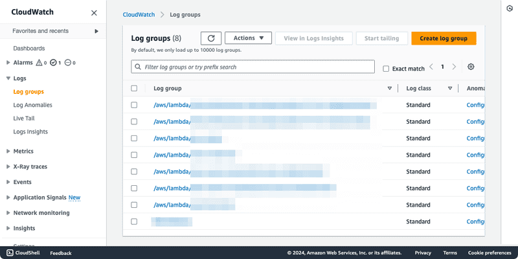Check the fifth /aws/lambda/ row checkbox
This screenshot has height=259, width=518.
134,172
